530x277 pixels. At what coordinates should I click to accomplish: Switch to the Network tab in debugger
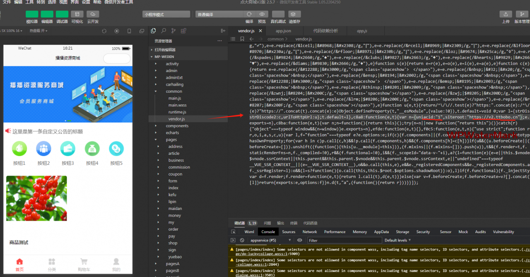[x=309, y=232]
